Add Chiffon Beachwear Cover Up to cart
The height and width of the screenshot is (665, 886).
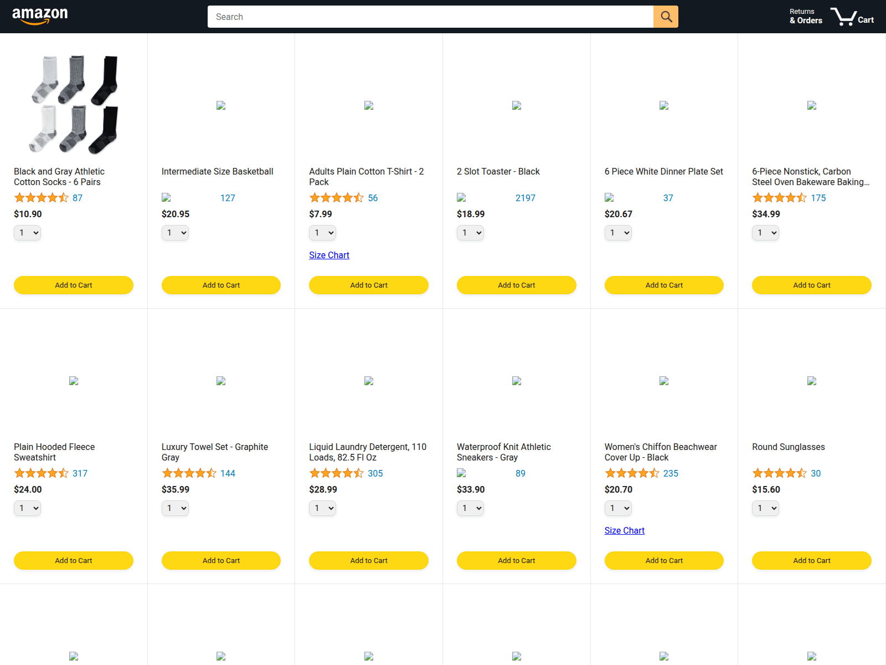pyautogui.click(x=664, y=560)
